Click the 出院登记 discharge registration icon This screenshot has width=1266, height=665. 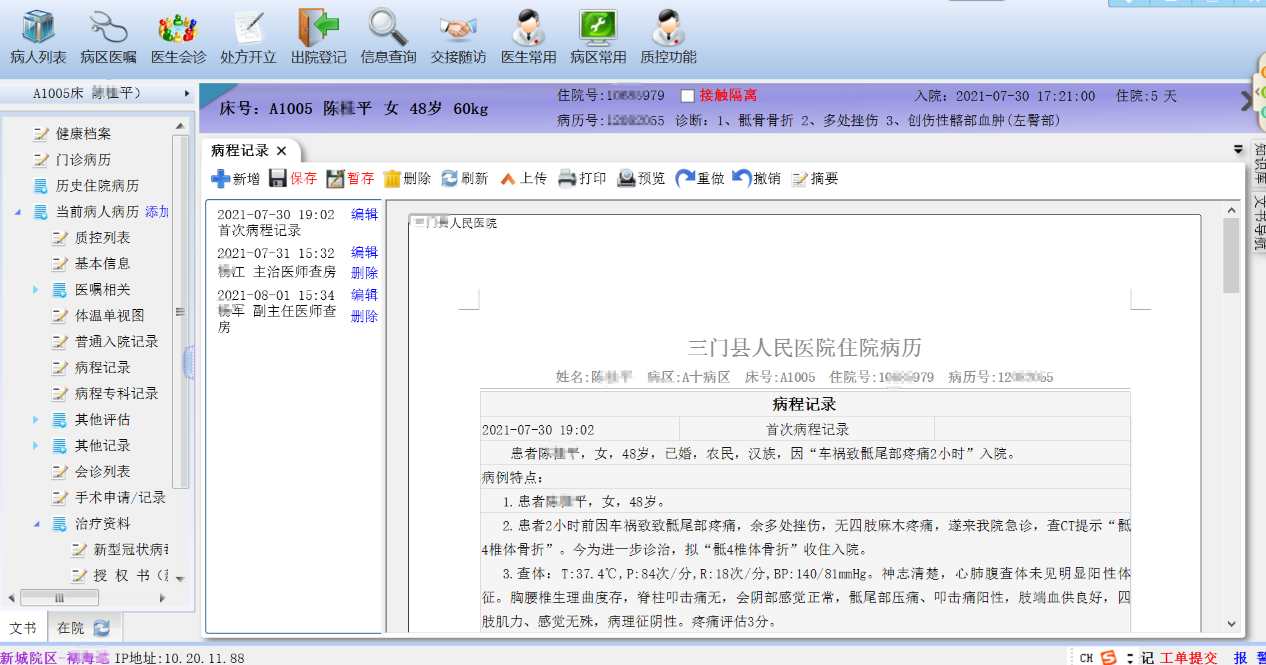(318, 28)
